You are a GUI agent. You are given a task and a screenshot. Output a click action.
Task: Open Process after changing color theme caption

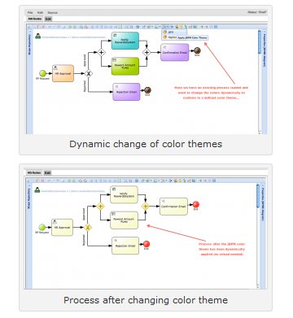pyautogui.click(x=146, y=300)
